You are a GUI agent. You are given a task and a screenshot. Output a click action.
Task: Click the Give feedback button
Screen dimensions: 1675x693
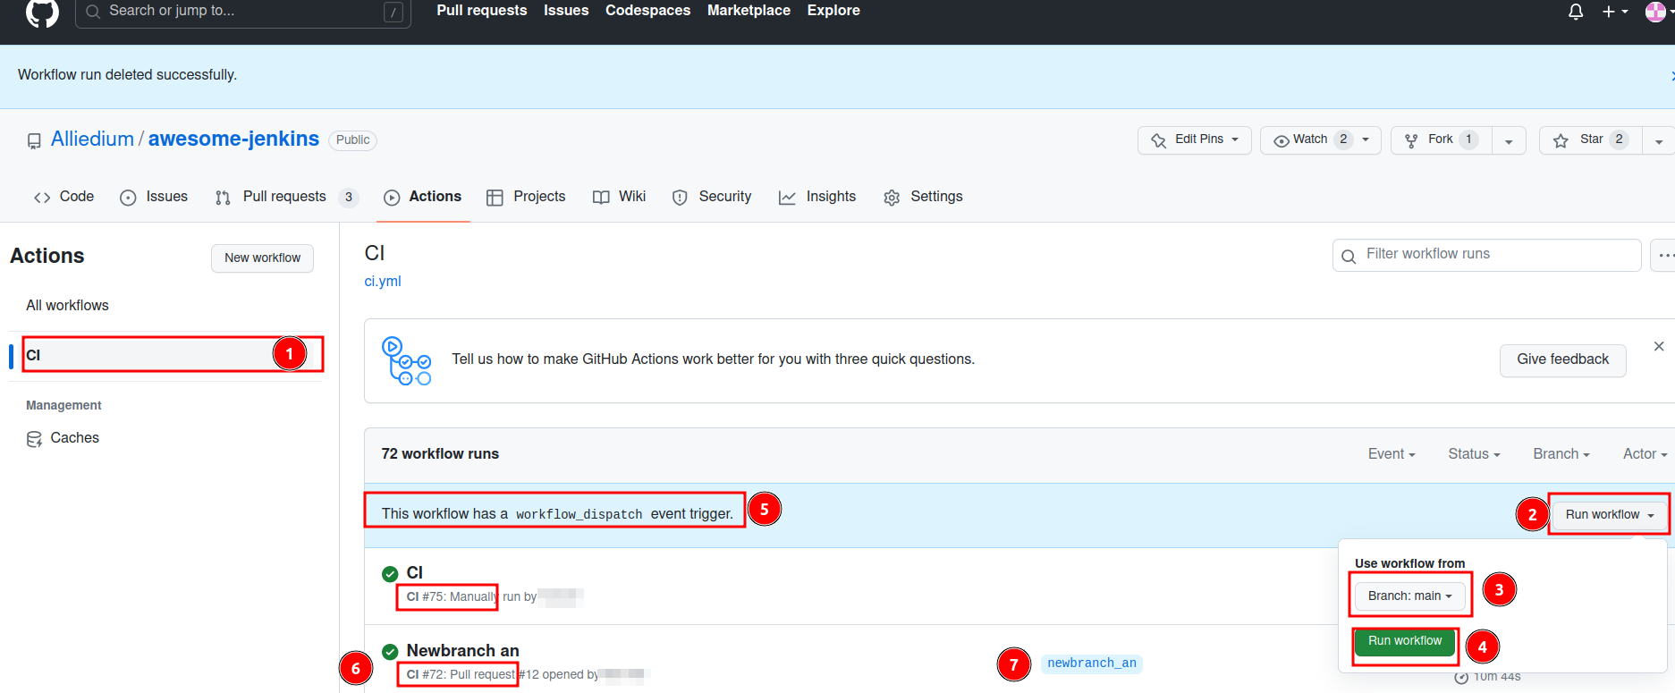tap(1562, 359)
